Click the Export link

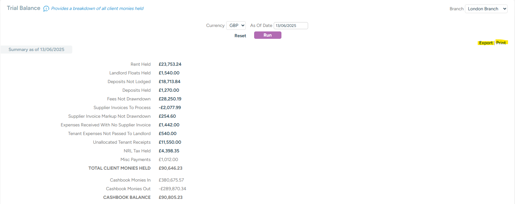click(x=486, y=43)
